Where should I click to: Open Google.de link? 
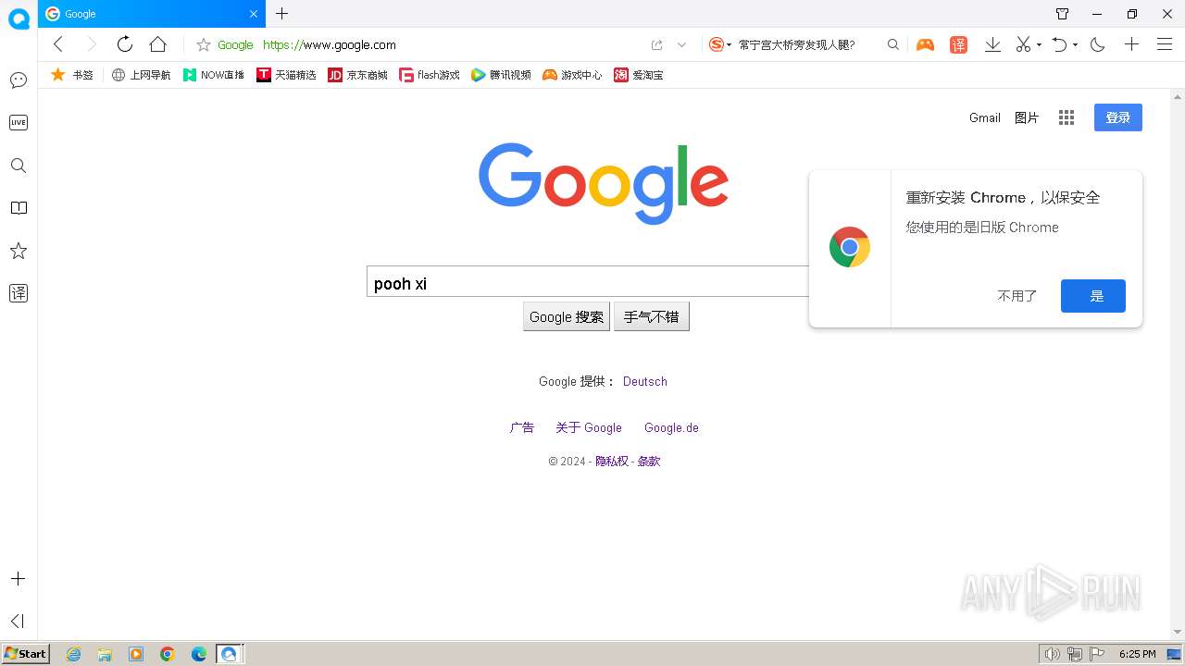[671, 427]
